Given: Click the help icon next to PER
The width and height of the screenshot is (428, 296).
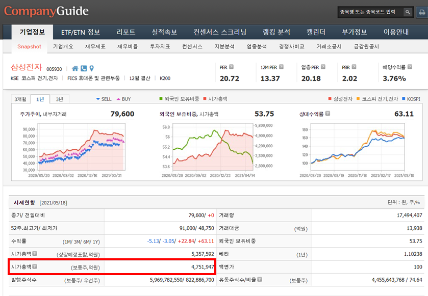Looking at the screenshot, I should 231,67.
